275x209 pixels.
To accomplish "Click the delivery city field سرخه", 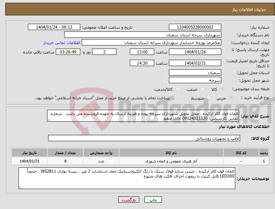I will [195, 80].
